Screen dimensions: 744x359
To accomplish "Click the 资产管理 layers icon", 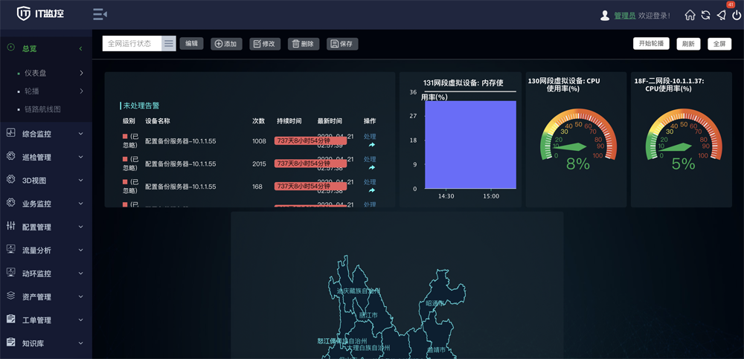I will 11,296.
